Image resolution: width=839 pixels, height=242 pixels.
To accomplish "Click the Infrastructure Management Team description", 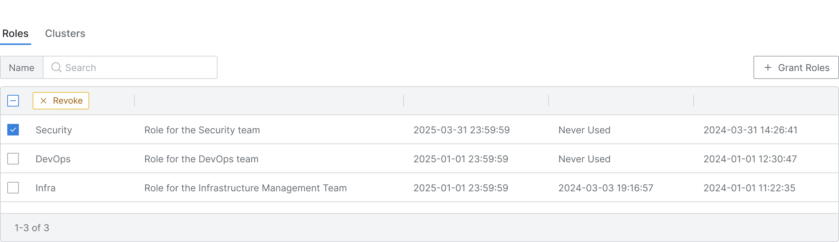I will [245, 188].
